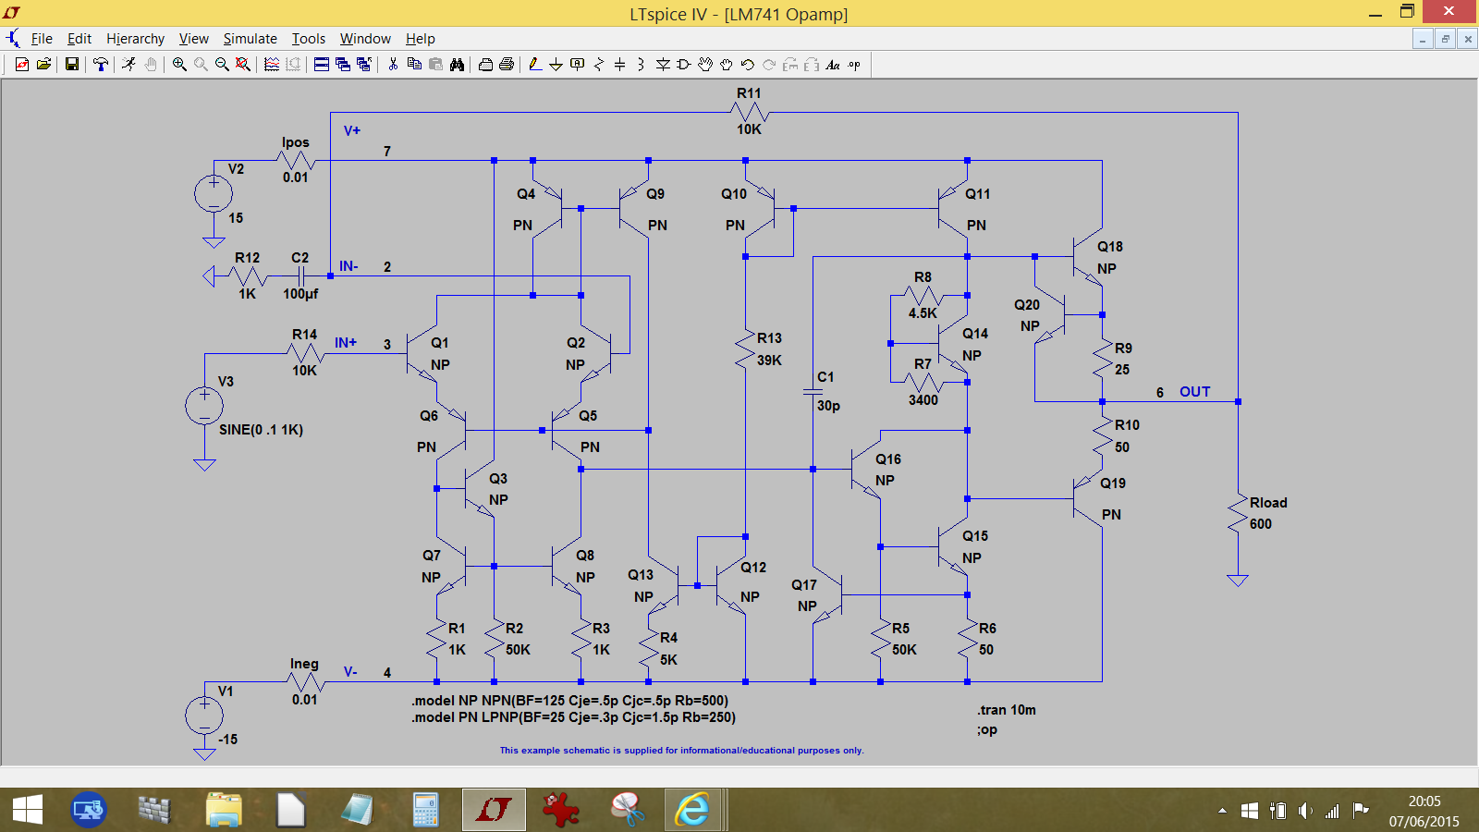Run the simulation with the running man icon
This screenshot has width=1479, height=832.
click(x=128, y=65)
